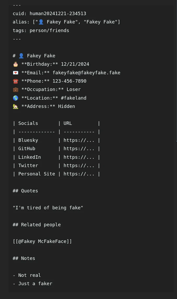Image resolution: width=177 pixels, height=299 pixels.
Task: Follow the [[@Fakey McFakeFace]] wiki link
Action: click(42, 241)
